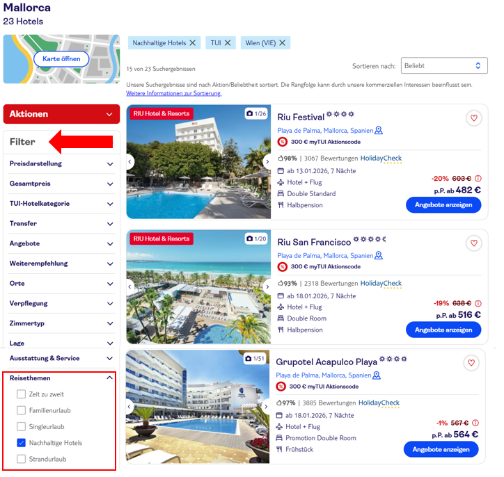The width and height of the screenshot is (504, 477).
Task: Open Riu San Francisco photo counter 1/20
Action: click(256, 239)
